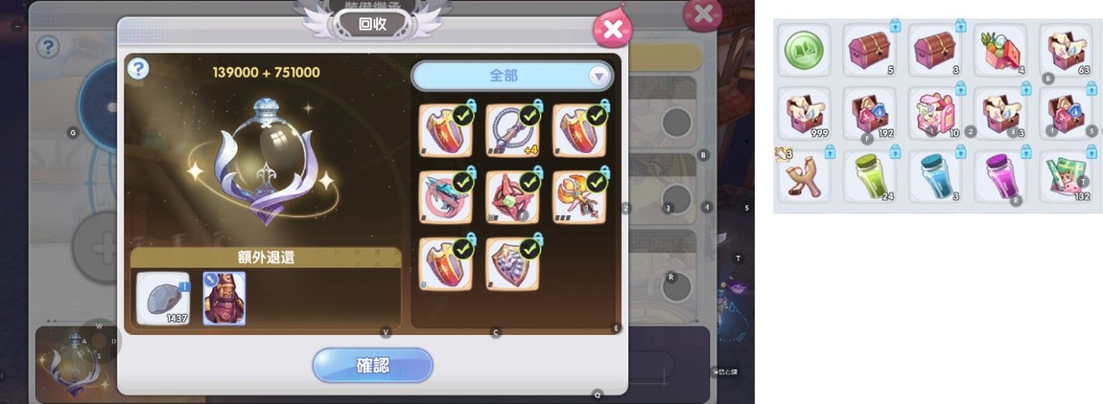Open the 全部 filter dropdown
1103x404 pixels.
(x=511, y=76)
